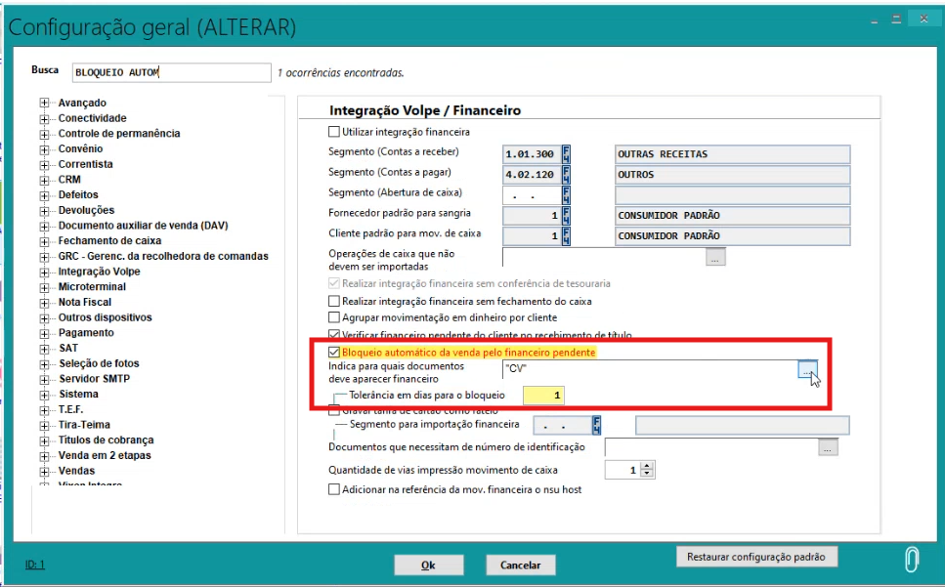Click F4 lookup icon for Segmento Contas a receber
Image resolution: width=945 pixels, height=587 pixels.
point(566,154)
